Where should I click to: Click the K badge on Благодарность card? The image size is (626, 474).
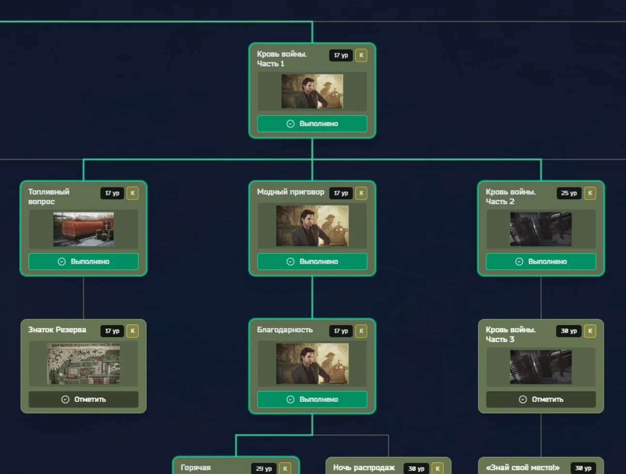click(x=361, y=331)
